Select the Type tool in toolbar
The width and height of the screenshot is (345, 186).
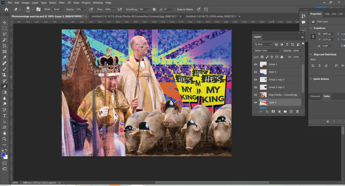pyautogui.click(x=4, y=115)
